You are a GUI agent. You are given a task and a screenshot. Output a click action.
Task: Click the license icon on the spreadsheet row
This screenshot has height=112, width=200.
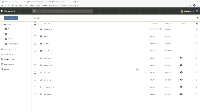coord(181,87)
